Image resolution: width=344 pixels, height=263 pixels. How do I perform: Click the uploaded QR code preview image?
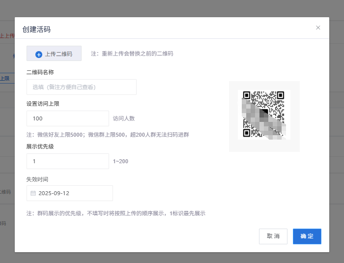pyautogui.click(x=264, y=115)
